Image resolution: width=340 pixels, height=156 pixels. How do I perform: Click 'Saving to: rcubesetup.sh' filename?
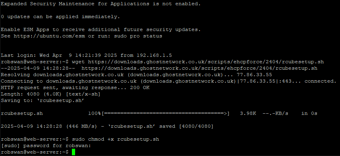pos(61,100)
